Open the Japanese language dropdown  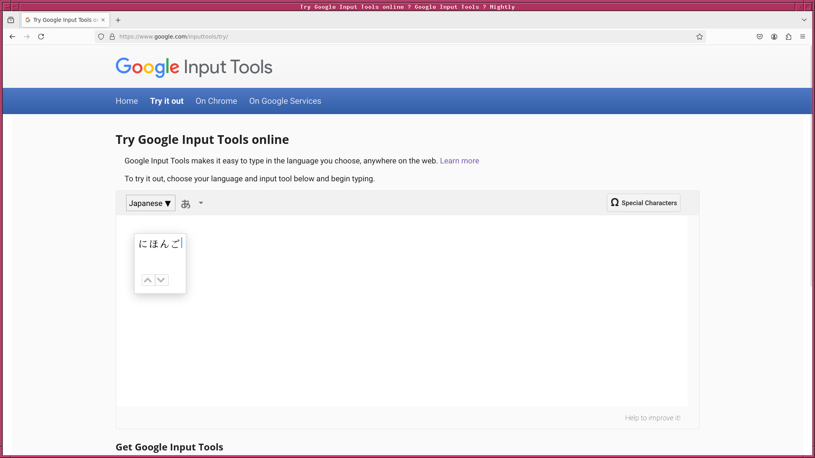pos(150,203)
